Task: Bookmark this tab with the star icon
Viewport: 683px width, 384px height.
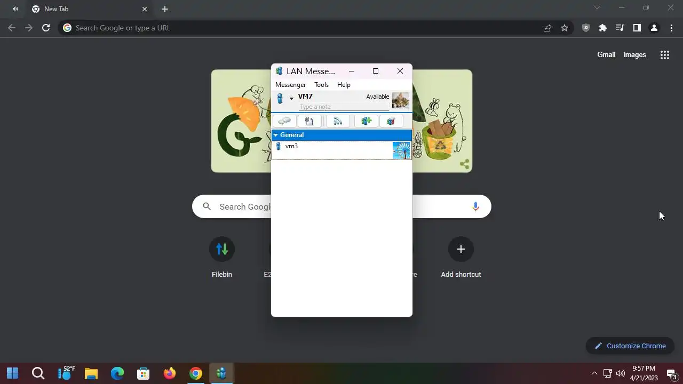Action: tap(565, 28)
